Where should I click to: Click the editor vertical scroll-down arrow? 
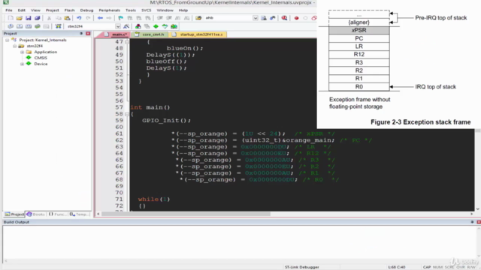pyautogui.click(x=478, y=209)
